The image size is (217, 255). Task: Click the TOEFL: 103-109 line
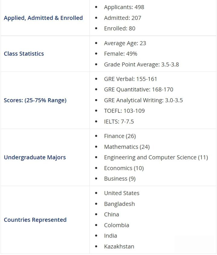coord(124,111)
